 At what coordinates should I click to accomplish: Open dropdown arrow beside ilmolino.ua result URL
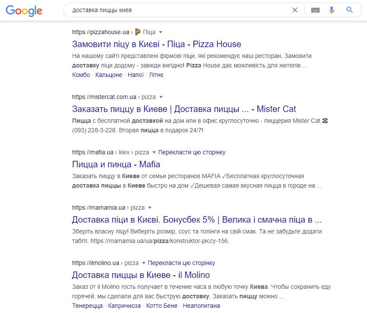click(x=143, y=263)
